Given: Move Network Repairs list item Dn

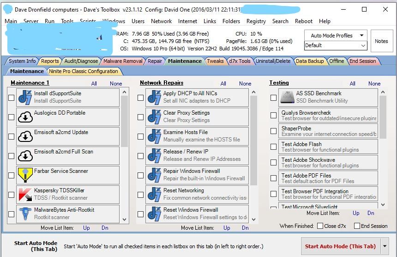Looking at the screenshot, I should tap(245, 228).
